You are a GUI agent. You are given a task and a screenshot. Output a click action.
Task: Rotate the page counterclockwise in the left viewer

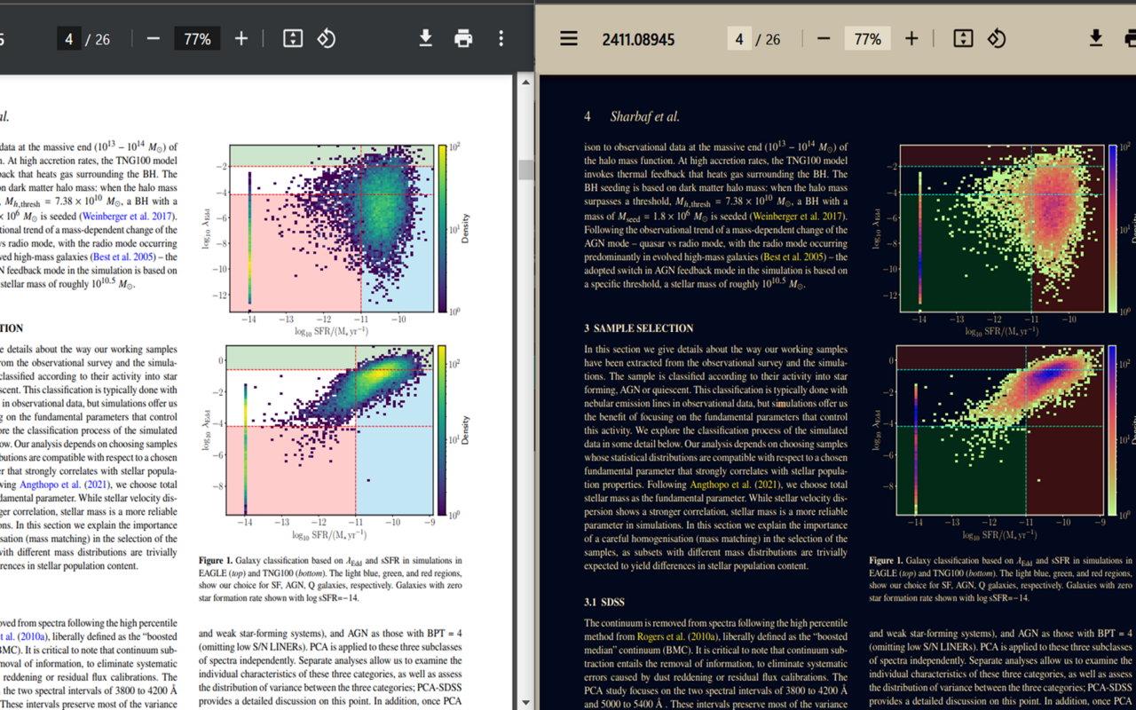pyautogui.click(x=326, y=38)
